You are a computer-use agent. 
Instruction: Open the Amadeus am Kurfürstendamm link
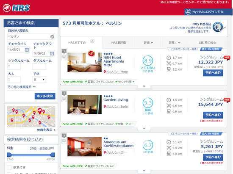point(119,144)
